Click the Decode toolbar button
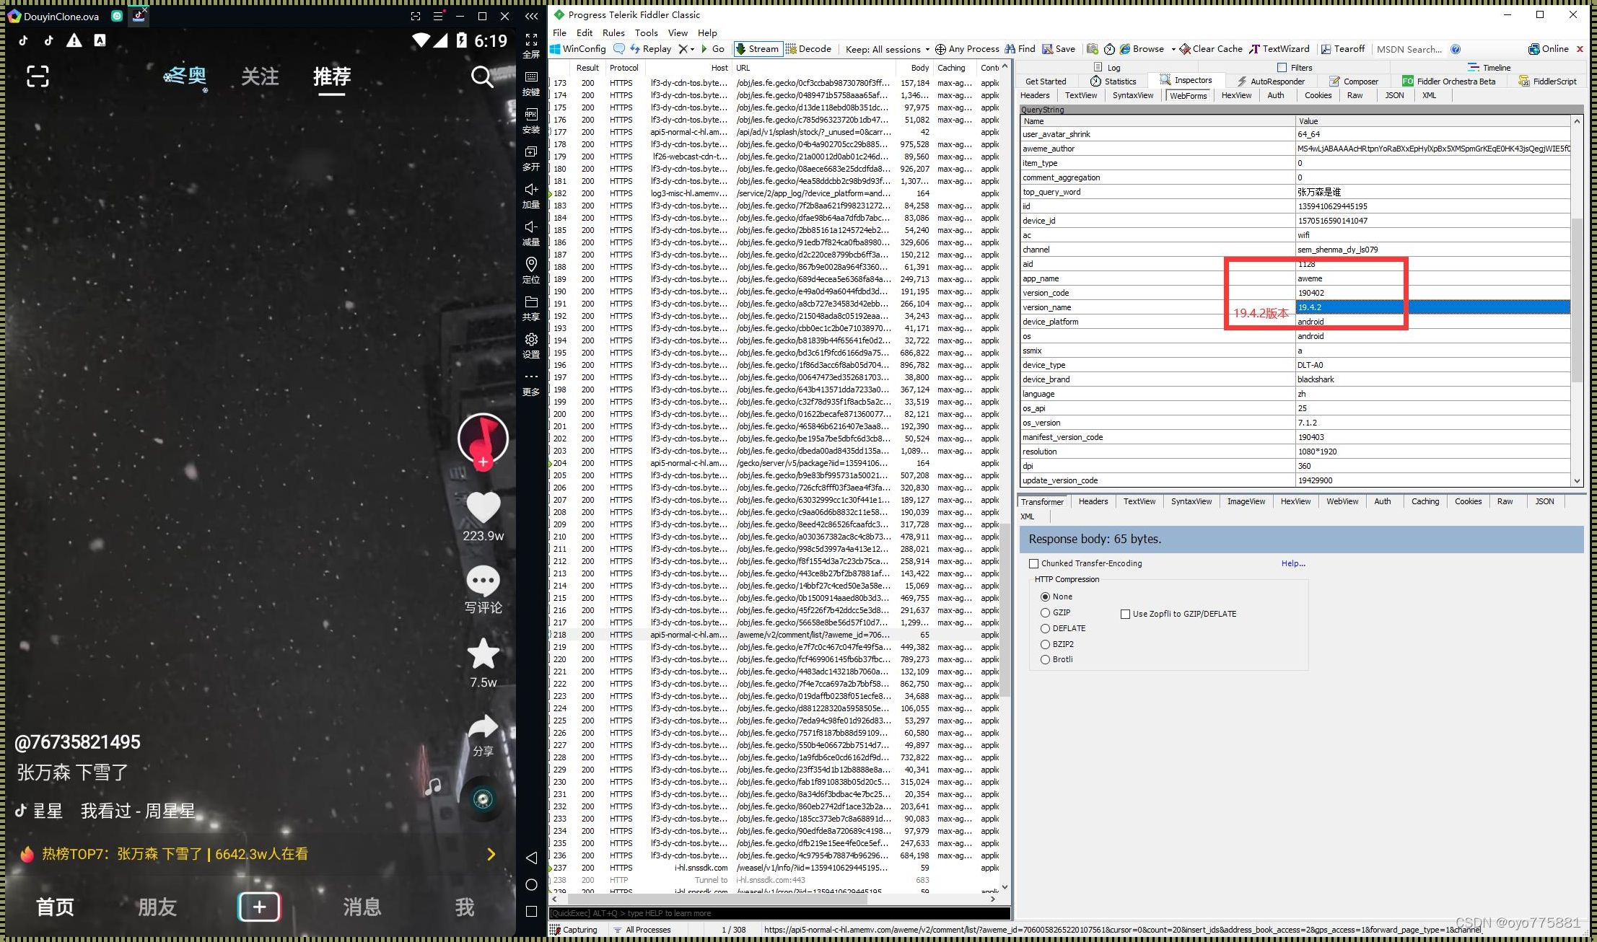Image resolution: width=1597 pixels, height=942 pixels. pyautogui.click(x=808, y=48)
